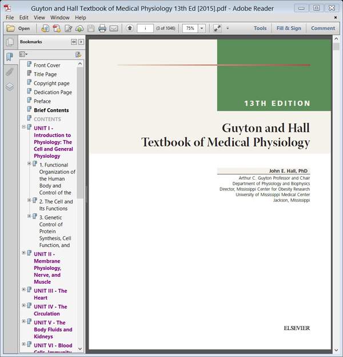343x357 pixels.
Task: Click the Open file folder icon
Action: point(10,28)
